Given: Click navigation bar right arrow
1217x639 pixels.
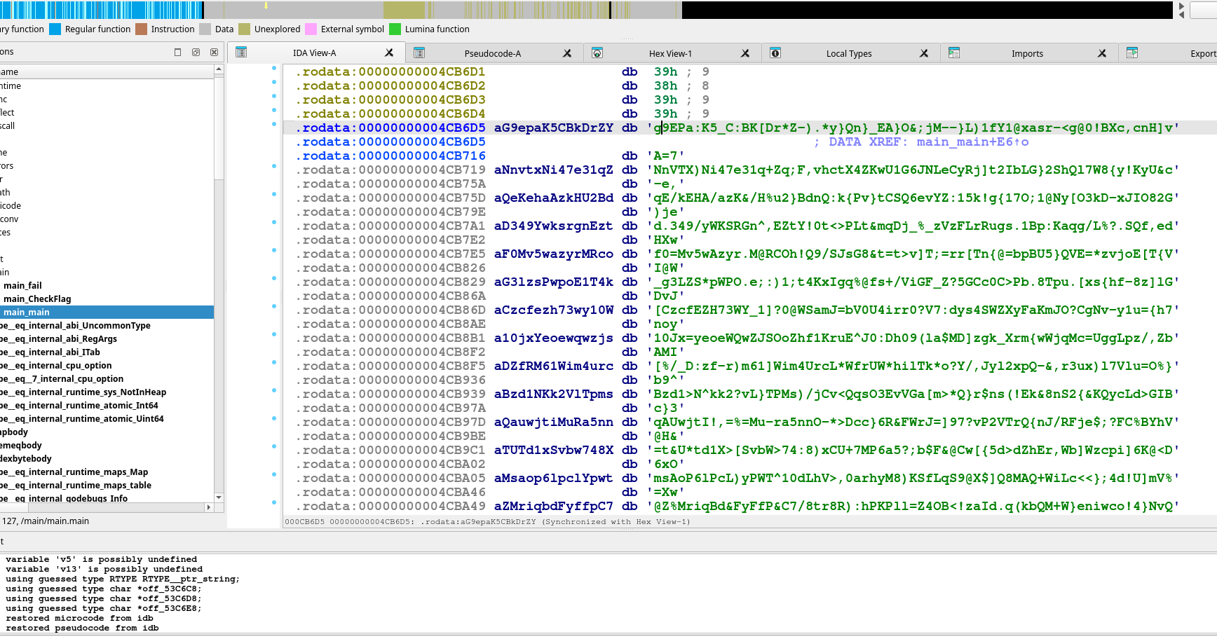Looking at the screenshot, I should coord(1181,6).
